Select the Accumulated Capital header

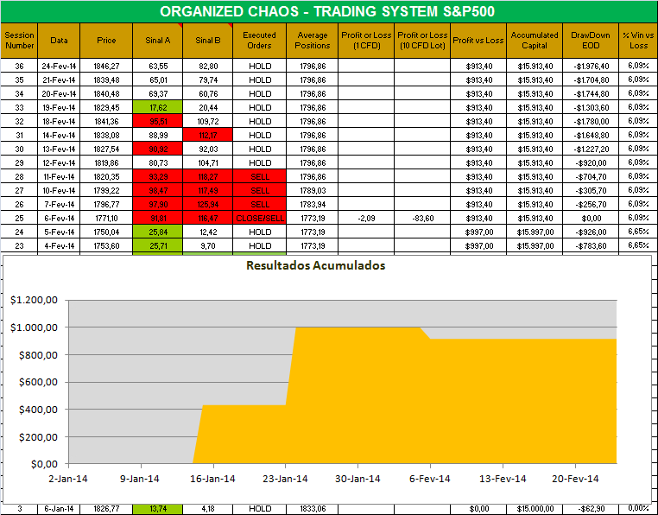[535, 41]
